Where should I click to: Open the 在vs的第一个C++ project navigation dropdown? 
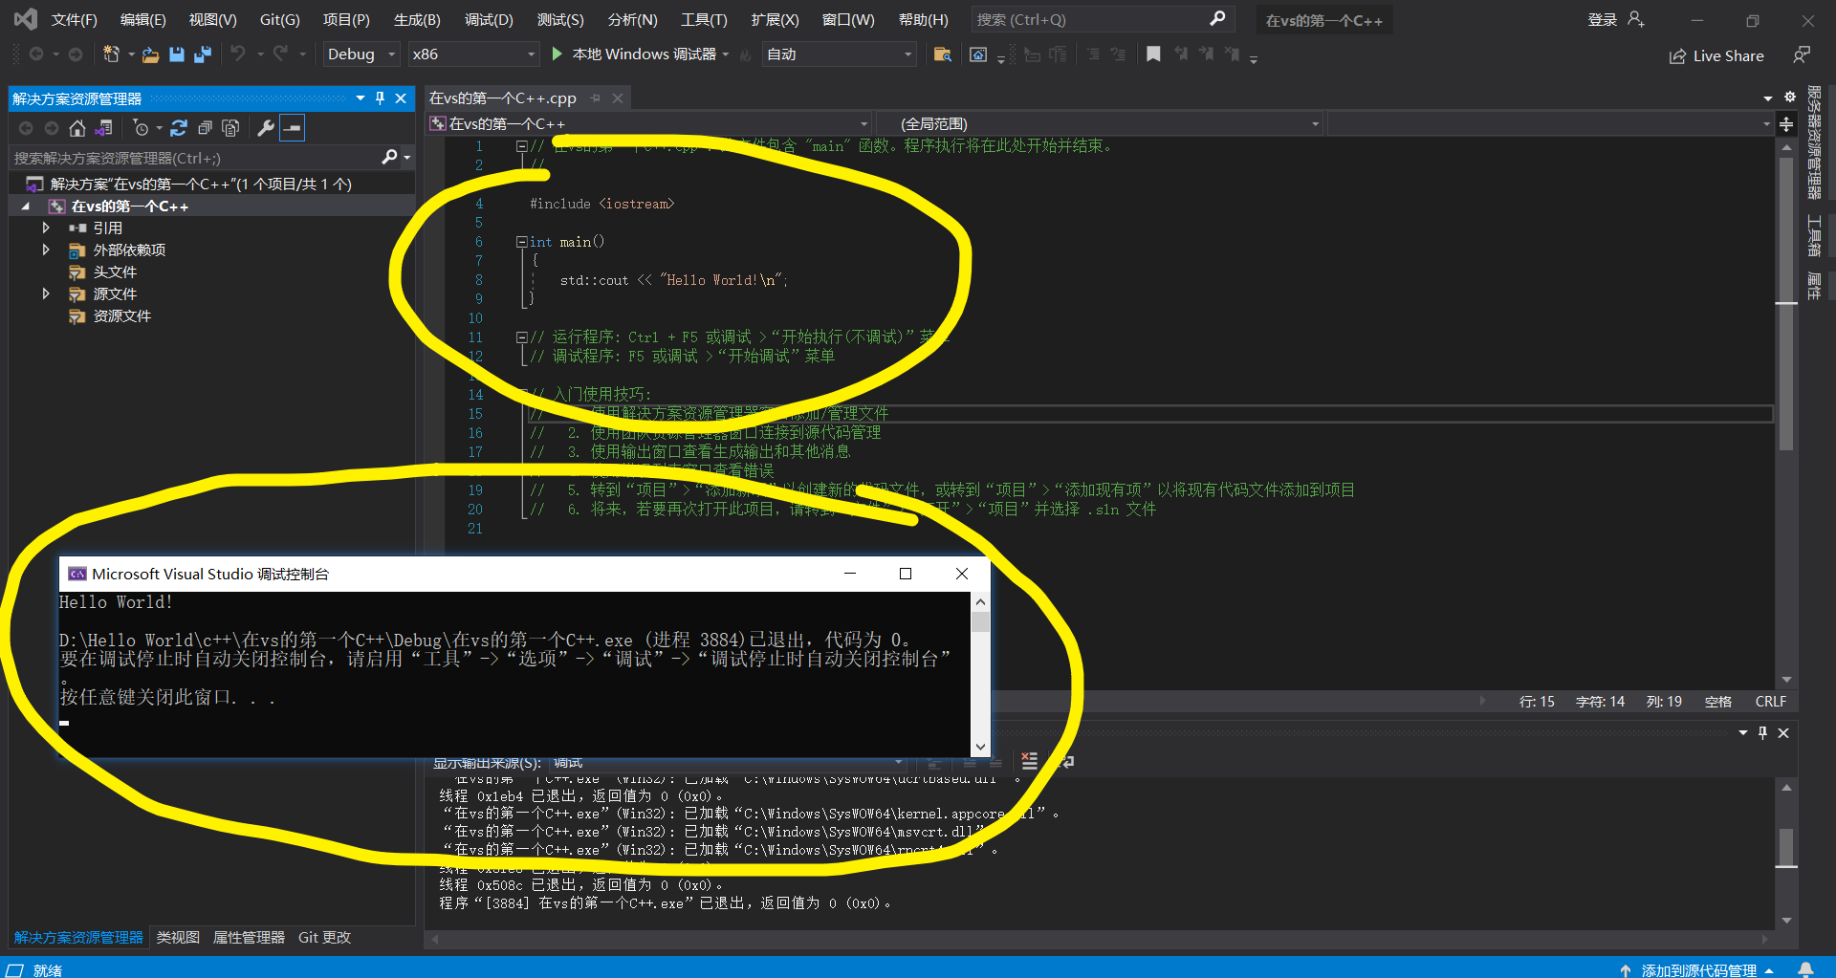click(x=650, y=124)
